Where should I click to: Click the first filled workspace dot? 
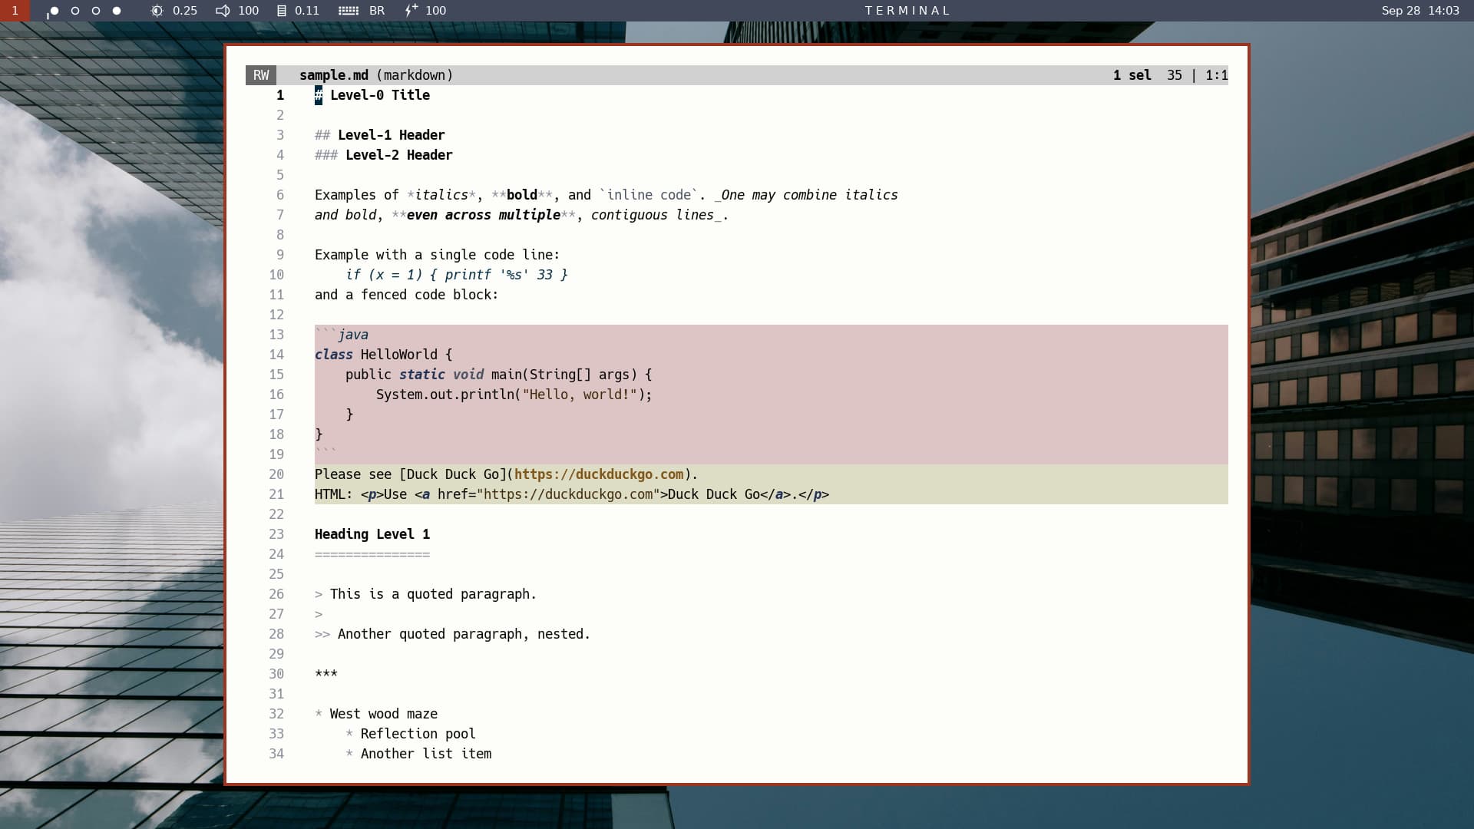point(54,11)
